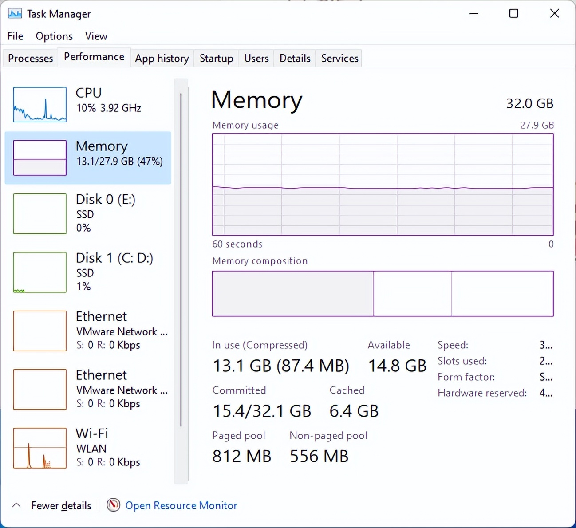
Task: Open the File menu
Action: click(x=15, y=36)
